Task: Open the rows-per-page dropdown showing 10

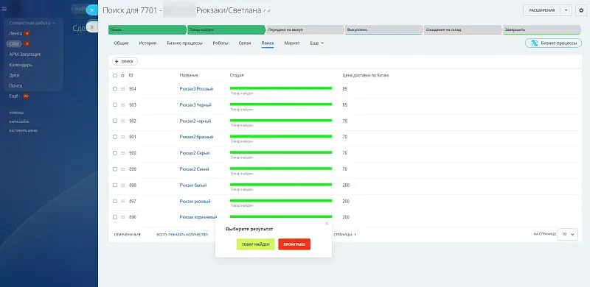Action: pyautogui.click(x=567, y=234)
